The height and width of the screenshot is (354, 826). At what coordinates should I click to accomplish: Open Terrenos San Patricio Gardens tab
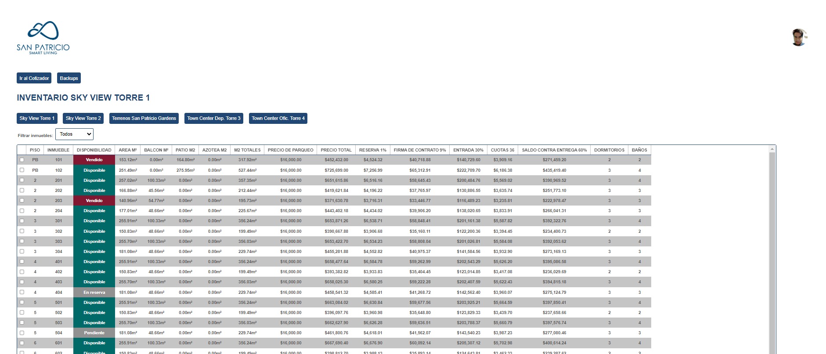click(x=144, y=118)
